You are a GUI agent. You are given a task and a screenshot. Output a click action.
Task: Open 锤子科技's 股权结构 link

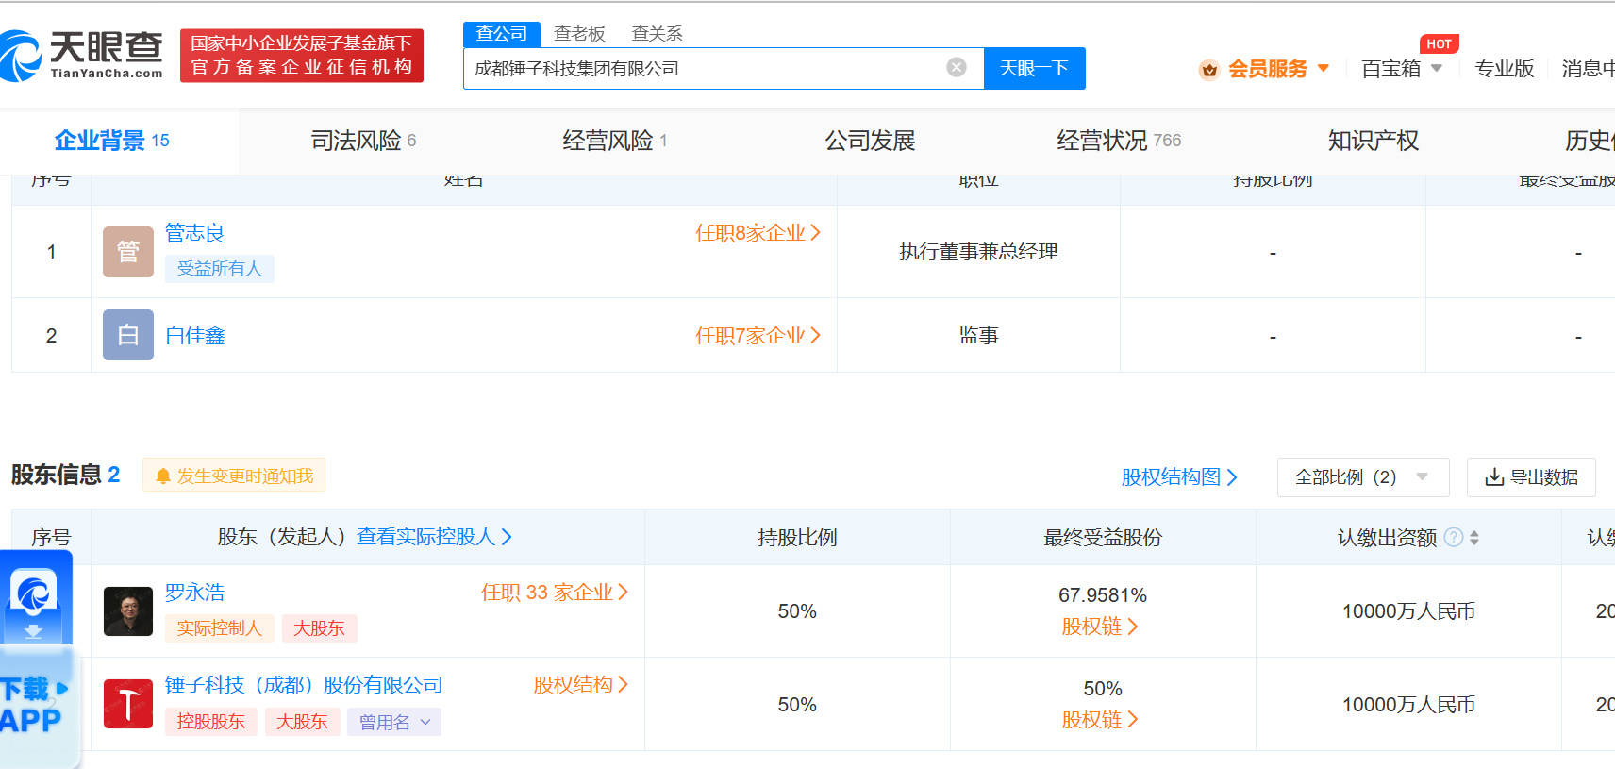pos(581,685)
